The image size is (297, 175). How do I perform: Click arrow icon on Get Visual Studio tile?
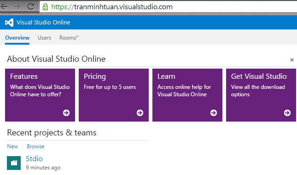coord(287,113)
